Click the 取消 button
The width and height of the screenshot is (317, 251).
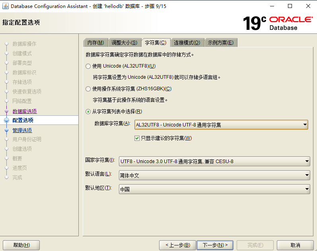[295, 245]
